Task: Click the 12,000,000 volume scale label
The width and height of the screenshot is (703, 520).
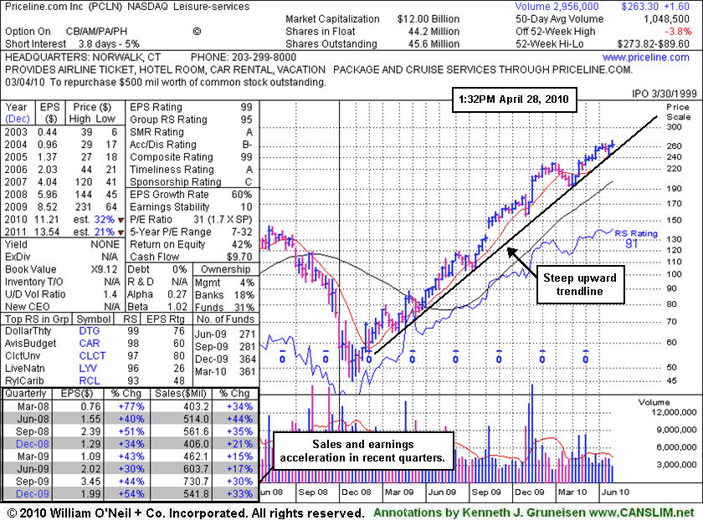Action: (x=674, y=412)
